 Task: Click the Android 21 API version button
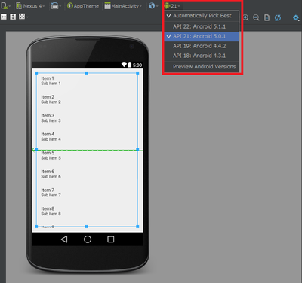pos(172,6)
